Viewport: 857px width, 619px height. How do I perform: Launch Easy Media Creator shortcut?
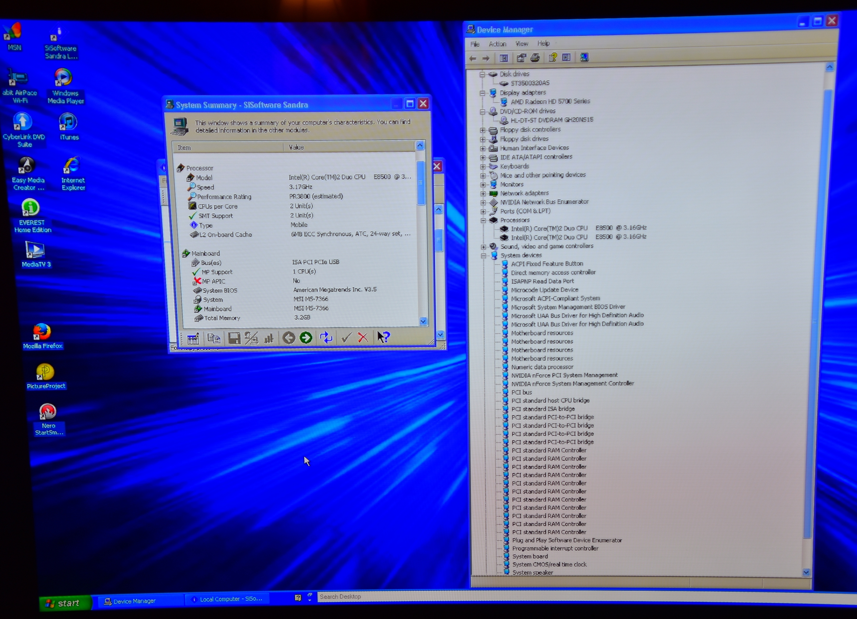[27, 174]
